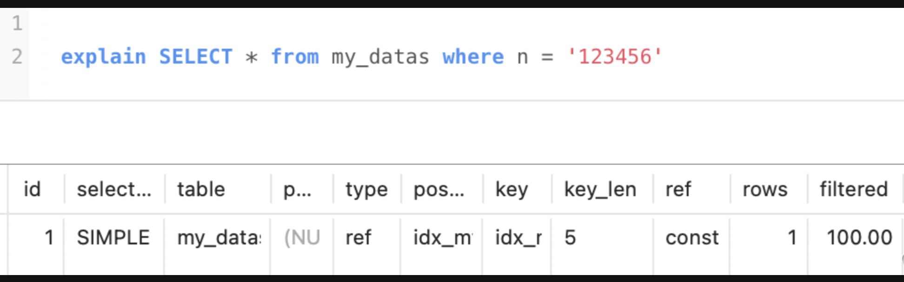Click the 'filtered' column header
Image resolution: width=904 pixels, height=282 pixels.
[853, 189]
